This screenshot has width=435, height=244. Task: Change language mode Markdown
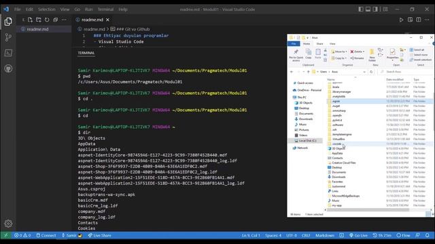(x=325, y=235)
